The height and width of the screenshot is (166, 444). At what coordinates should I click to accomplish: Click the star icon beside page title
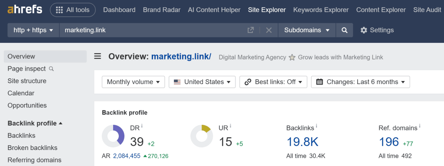(x=292, y=58)
